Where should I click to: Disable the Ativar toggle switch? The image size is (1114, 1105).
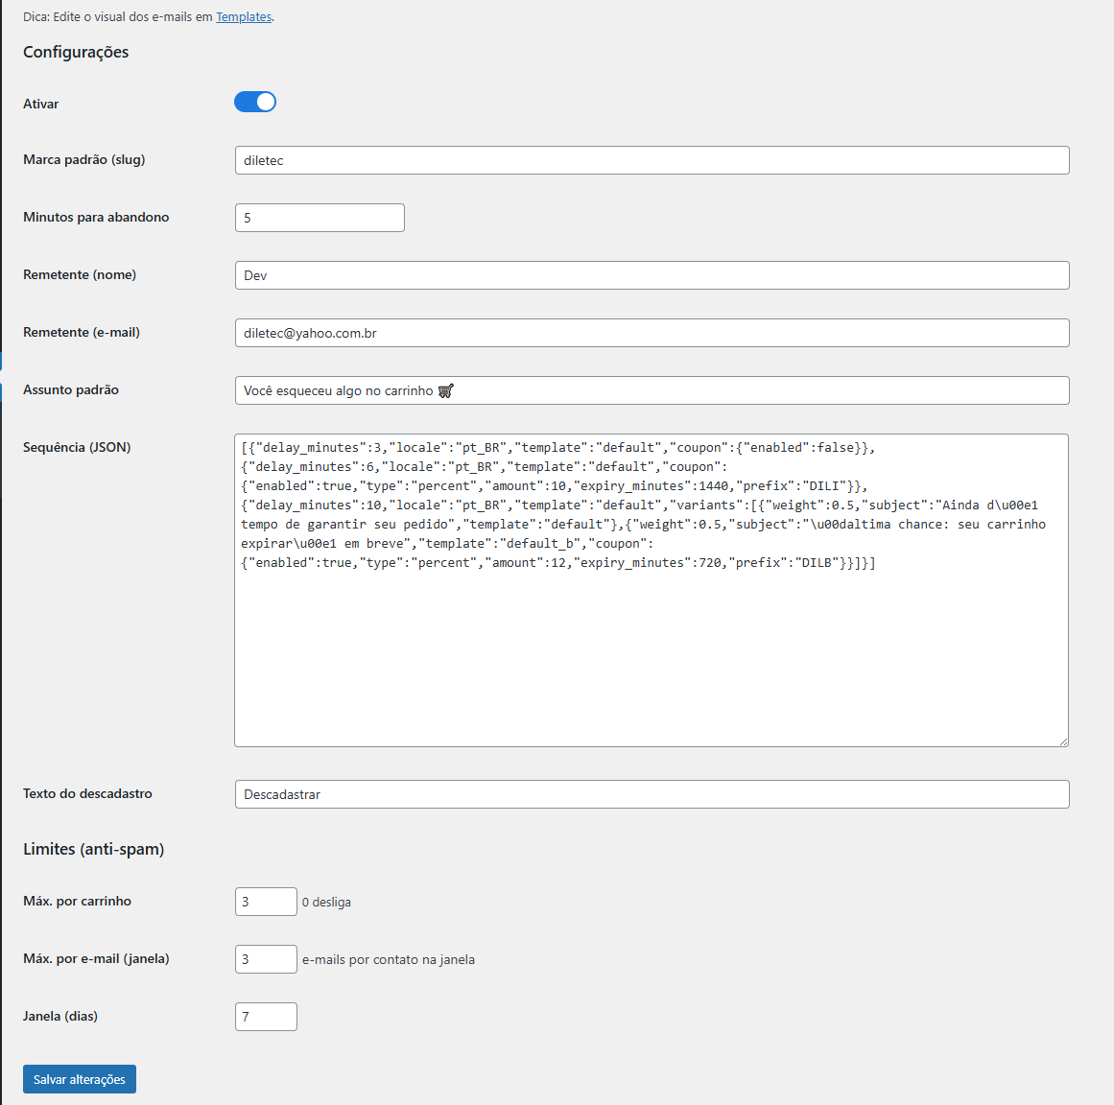click(255, 102)
